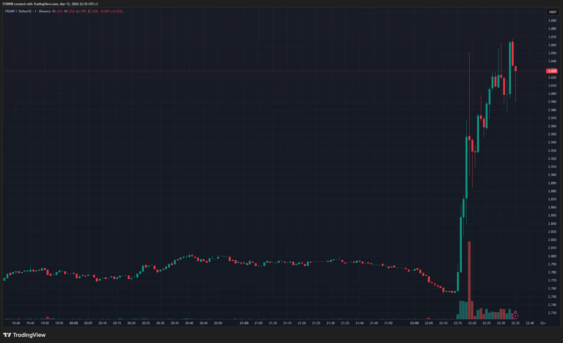
Task: Click the red 3.028 current price label
Action: pos(552,71)
